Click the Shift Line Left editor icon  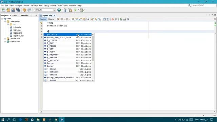tap(104, 19)
